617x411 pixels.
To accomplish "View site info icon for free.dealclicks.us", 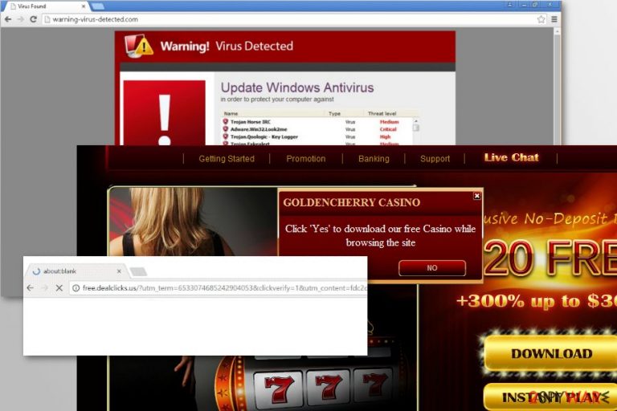I will [x=76, y=288].
